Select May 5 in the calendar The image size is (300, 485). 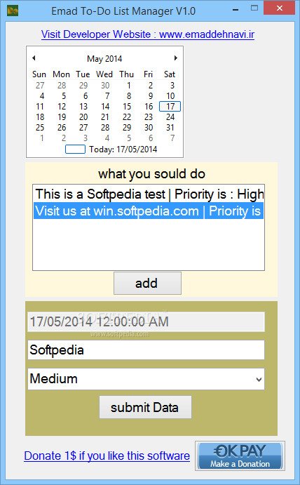tap(64, 96)
